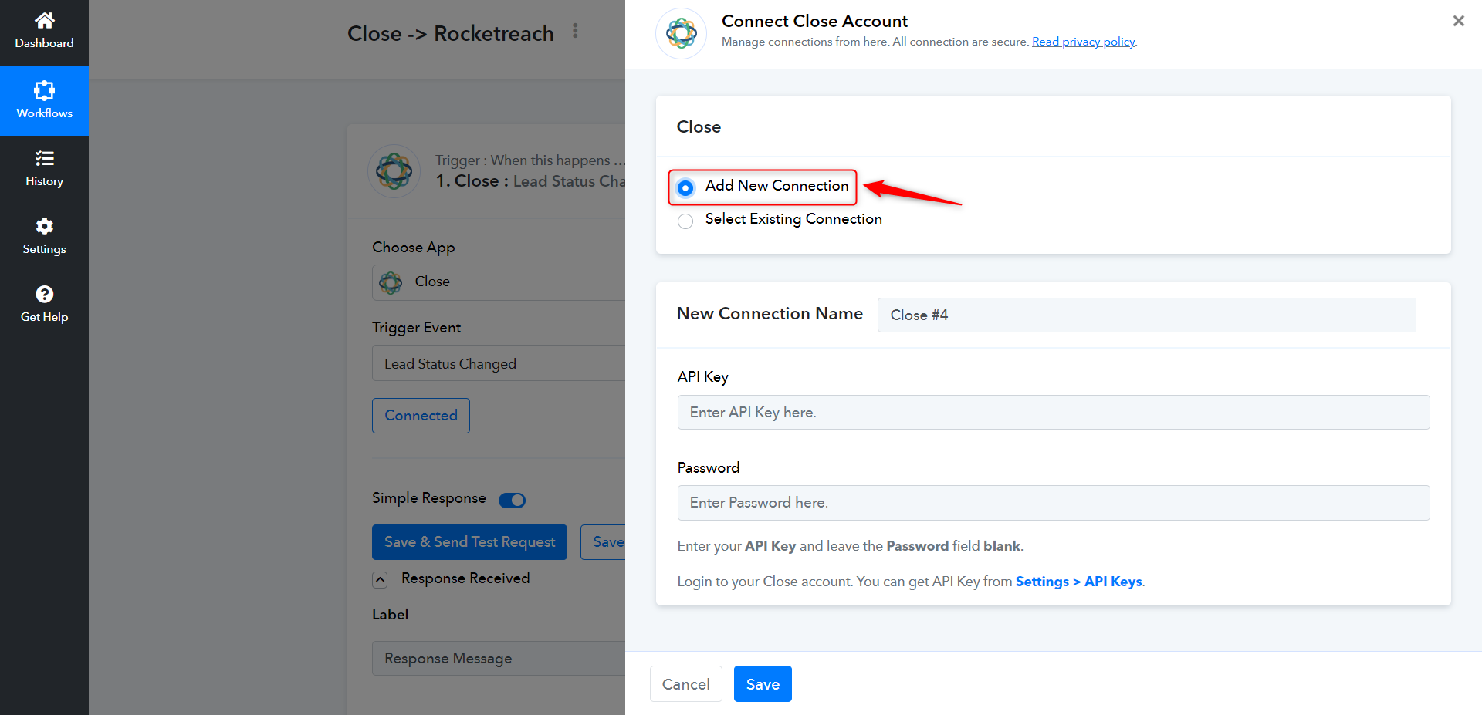Open the Choose App dropdown
This screenshot has width=1482, height=715.
(x=499, y=282)
